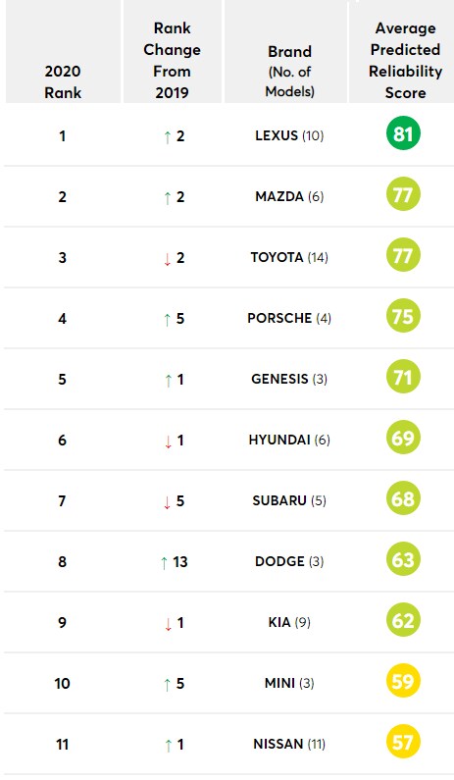Viewport: 454px width, 780px height.
Task: Select the Brand (No. of Models) header
Action: [290, 72]
